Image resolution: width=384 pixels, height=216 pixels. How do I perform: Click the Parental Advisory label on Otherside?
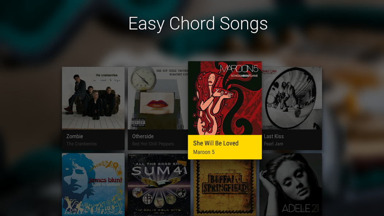(x=138, y=123)
